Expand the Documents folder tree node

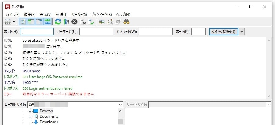tap(30, 116)
